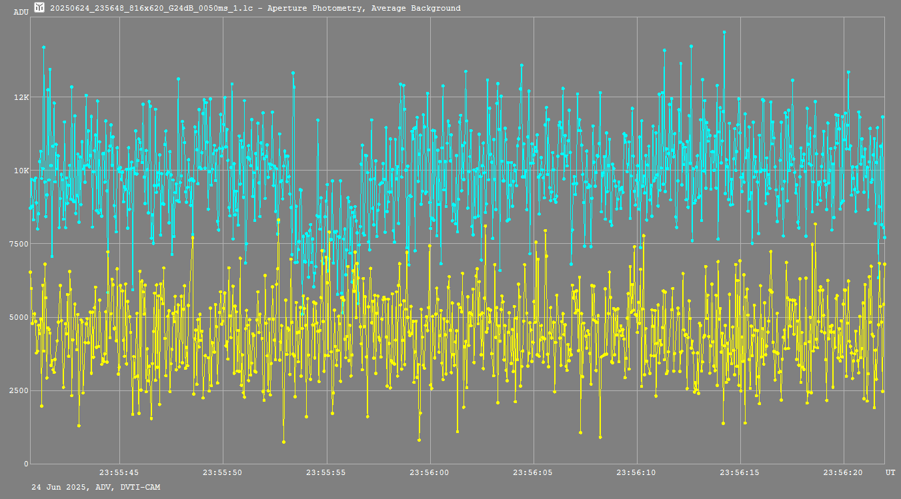Screen dimensions: 901x499
Task: Click the 23:55:50 time label
Action: tap(223, 472)
